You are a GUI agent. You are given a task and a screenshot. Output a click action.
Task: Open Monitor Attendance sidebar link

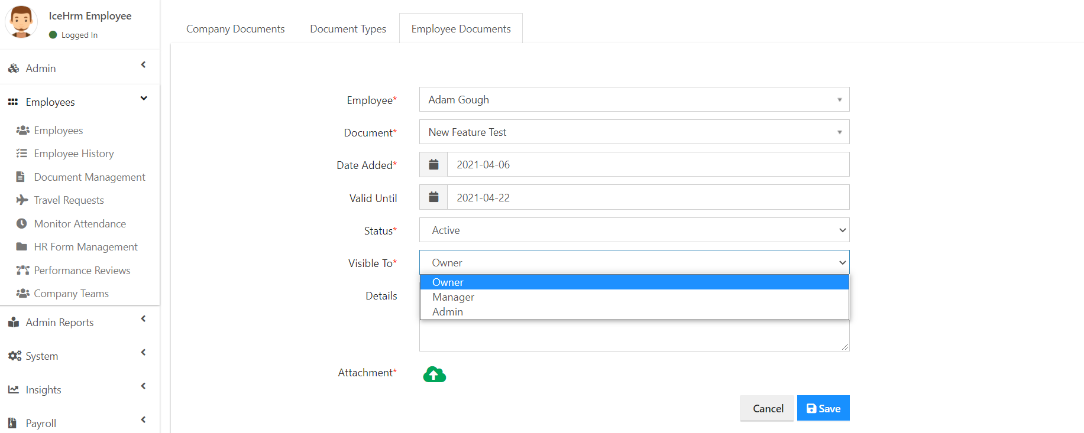pos(80,223)
